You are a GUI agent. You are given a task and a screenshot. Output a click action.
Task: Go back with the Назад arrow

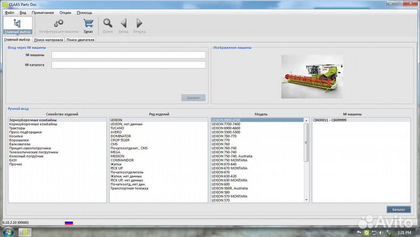(x=123, y=25)
